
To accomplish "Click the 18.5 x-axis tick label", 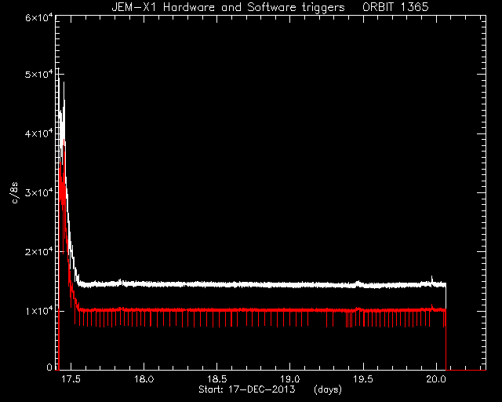I will (217, 379).
